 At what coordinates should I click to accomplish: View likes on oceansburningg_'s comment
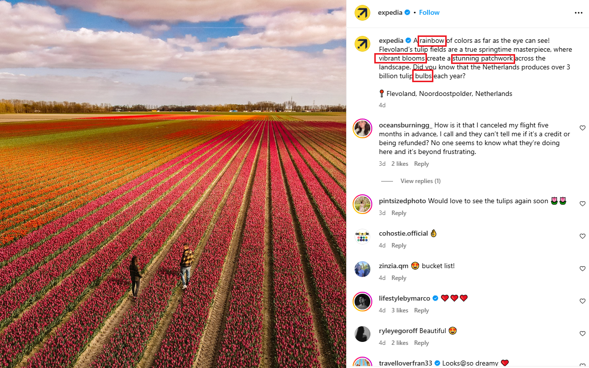coord(399,163)
